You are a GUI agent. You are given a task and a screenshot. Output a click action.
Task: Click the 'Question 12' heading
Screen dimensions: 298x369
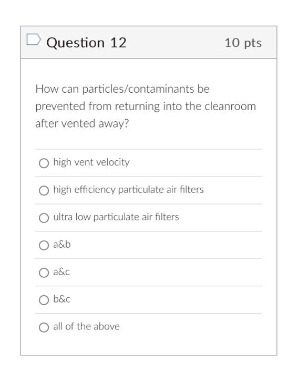tap(86, 43)
